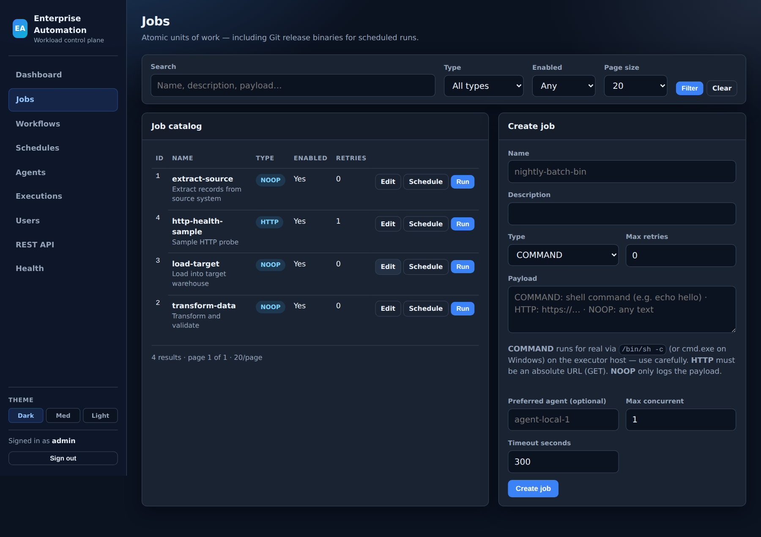The width and height of the screenshot is (761, 537).
Task: Click the load-target job name
Action: pos(196,264)
